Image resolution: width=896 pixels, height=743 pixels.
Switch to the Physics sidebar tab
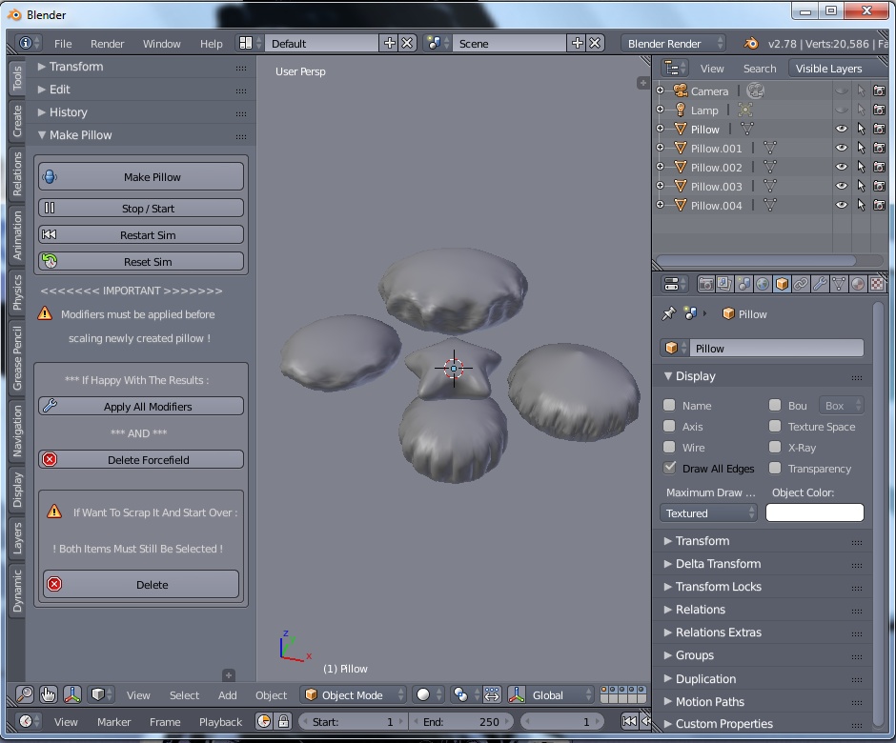(17, 292)
